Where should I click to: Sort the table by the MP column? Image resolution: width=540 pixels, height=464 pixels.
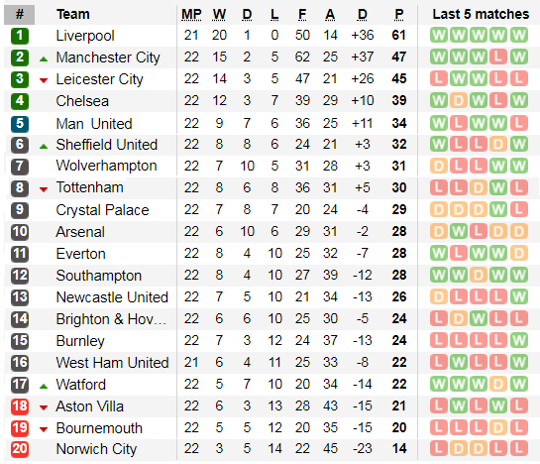coord(191,15)
